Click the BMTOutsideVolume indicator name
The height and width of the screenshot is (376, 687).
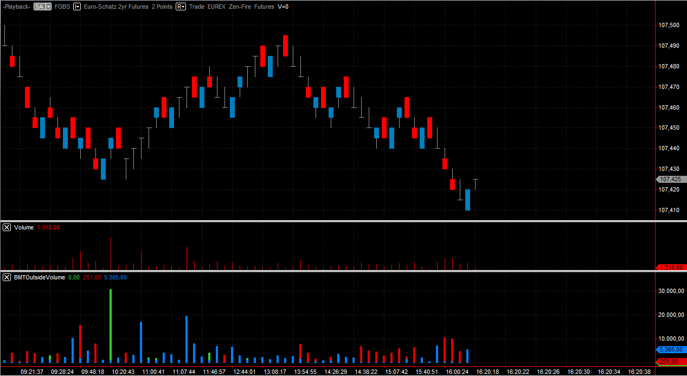[40, 277]
